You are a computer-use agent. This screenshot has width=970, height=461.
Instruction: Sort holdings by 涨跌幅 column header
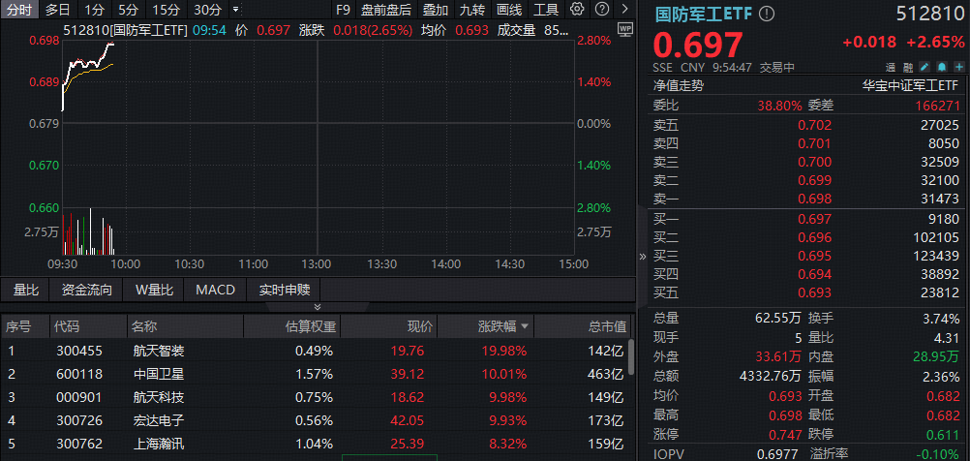503,326
